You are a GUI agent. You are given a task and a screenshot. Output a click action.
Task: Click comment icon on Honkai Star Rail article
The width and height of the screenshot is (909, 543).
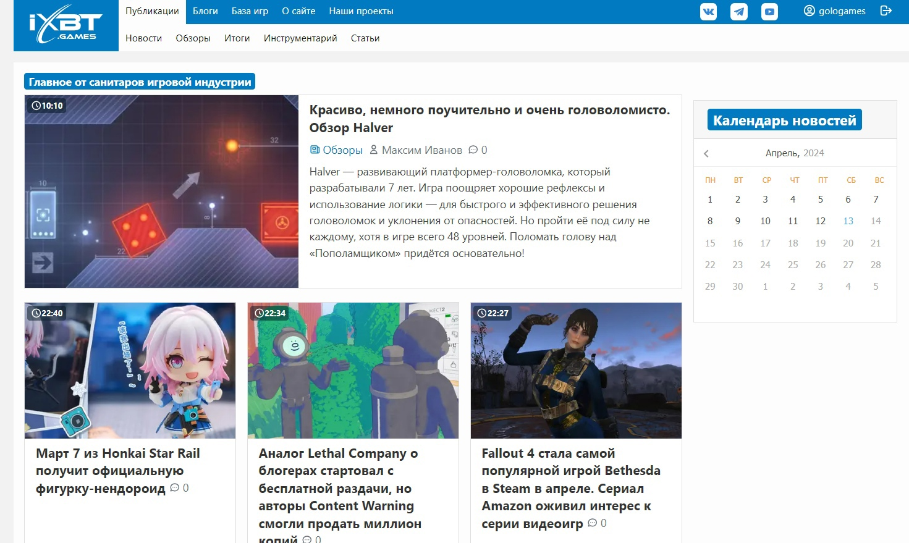click(175, 488)
